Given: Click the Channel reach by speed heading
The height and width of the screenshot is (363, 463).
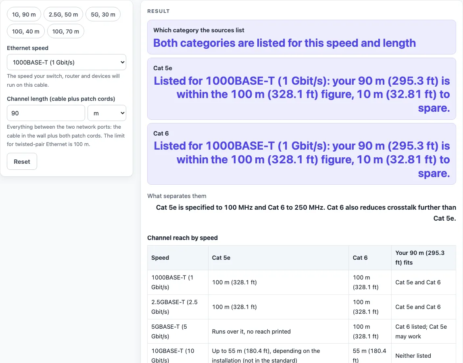Looking at the screenshot, I should (182, 238).
